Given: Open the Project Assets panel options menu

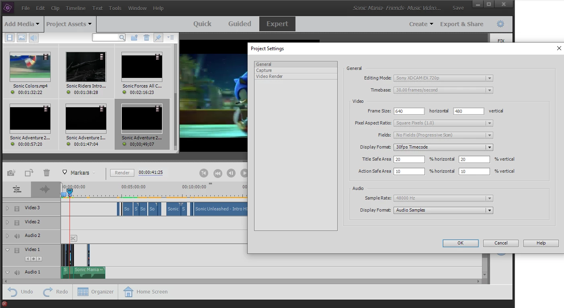Looking at the screenshot, I should click(170, 37).
